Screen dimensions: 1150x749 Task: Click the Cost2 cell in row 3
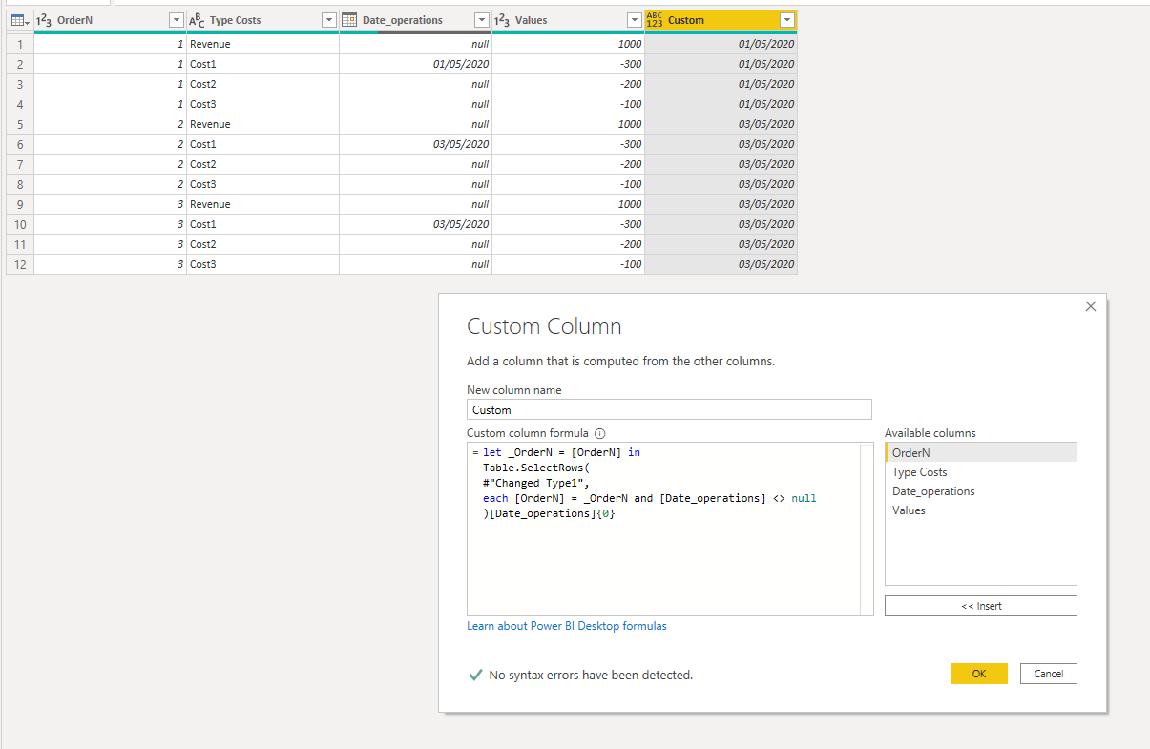pos(262,84)
